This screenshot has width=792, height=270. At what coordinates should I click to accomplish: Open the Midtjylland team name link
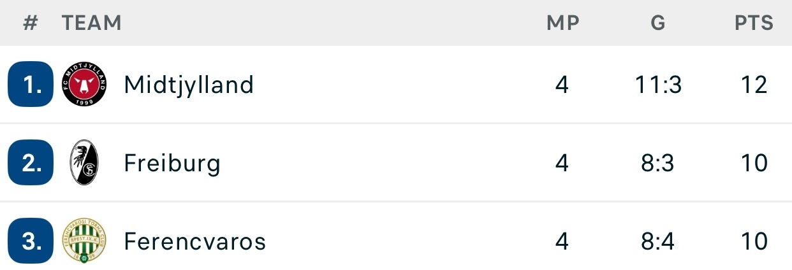189,84
